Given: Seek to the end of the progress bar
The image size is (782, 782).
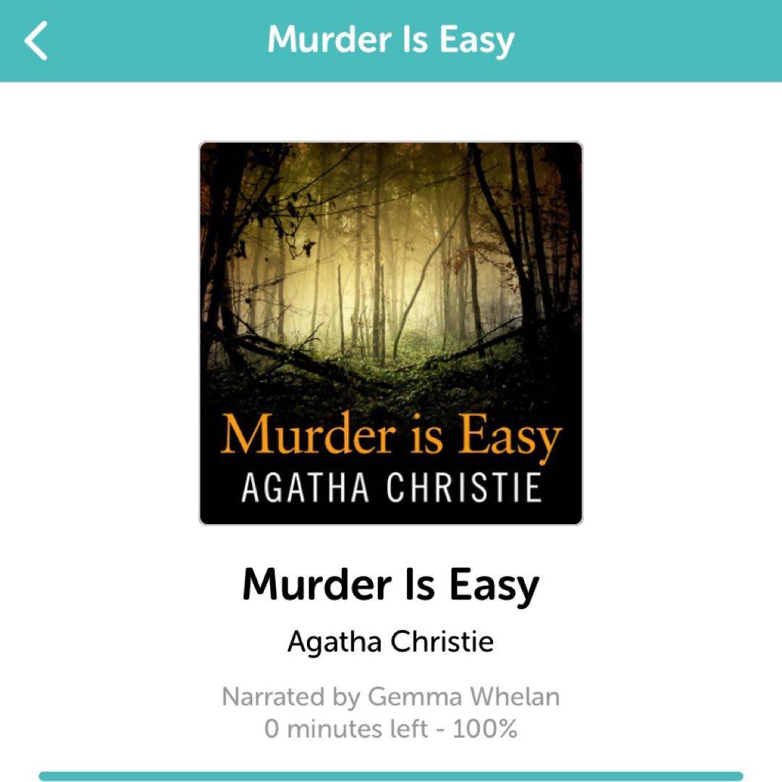Looking at the screenshot, I should (x=741, y=776).
